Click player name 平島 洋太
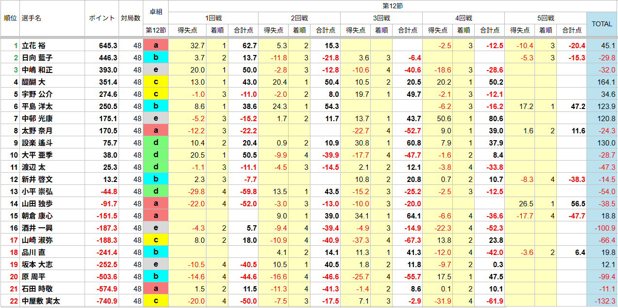618x308 pixels. click(37, 107)
